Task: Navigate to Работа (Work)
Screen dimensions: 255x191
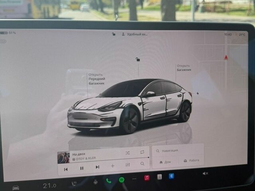Action: coord(191,160)
